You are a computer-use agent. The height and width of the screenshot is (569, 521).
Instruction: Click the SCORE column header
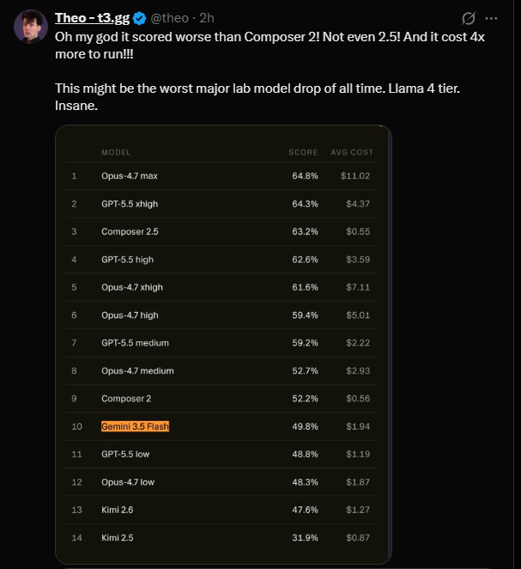[x=303, y=152]
